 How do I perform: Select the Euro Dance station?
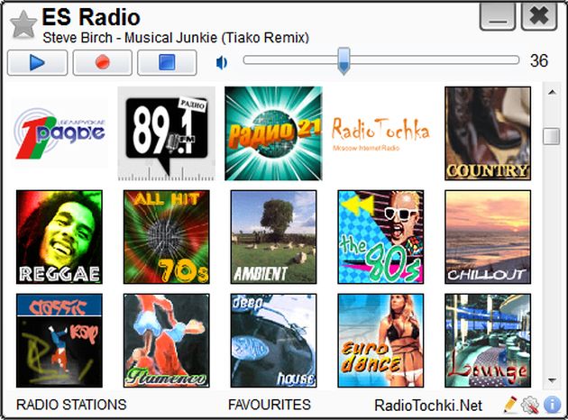tap(380, 341)
